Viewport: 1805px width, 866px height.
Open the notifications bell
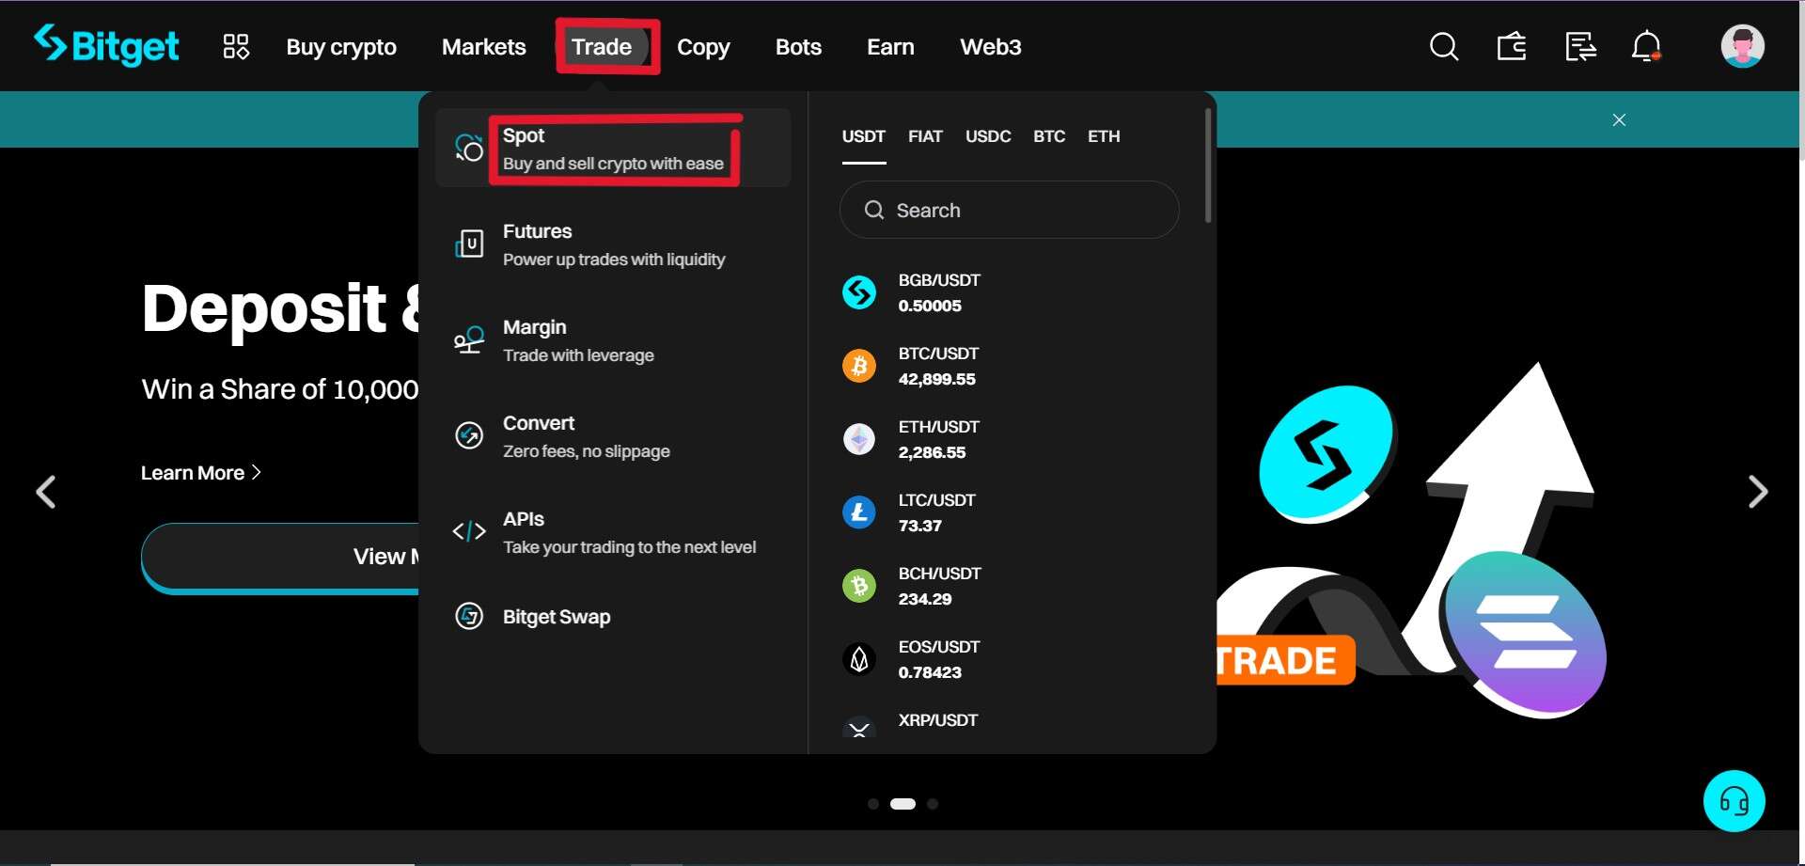pyautogui.click(x=1646, y=46)
